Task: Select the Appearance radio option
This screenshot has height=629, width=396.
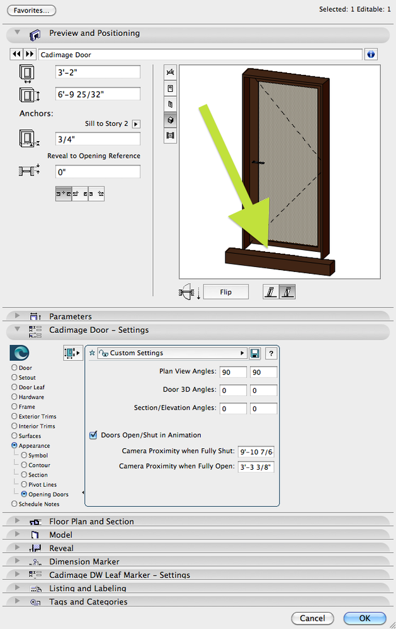Action: [14, 445]
